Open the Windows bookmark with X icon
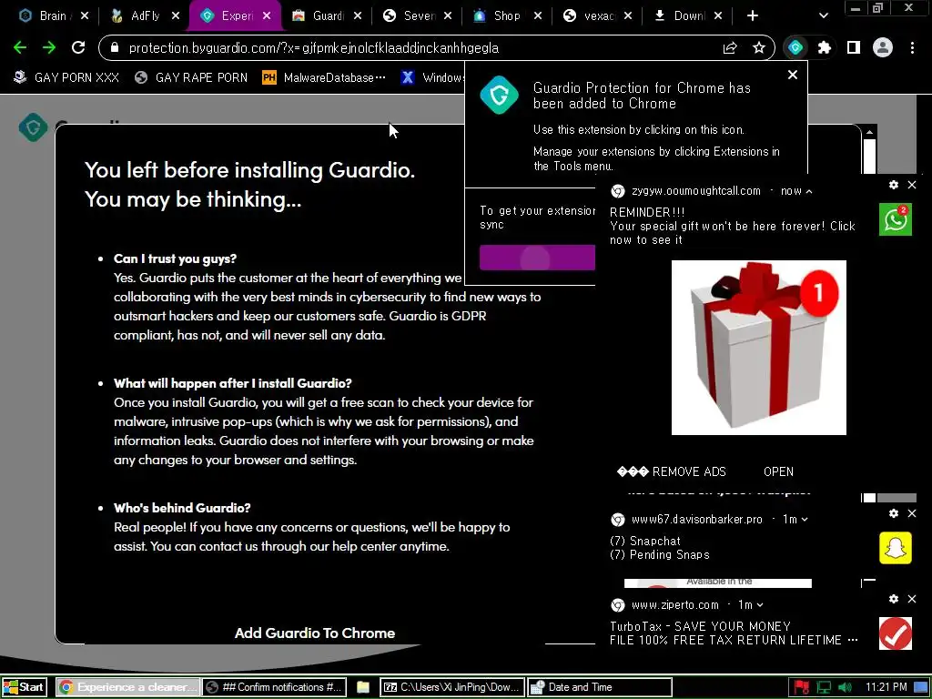 click(x=432, y=77)
